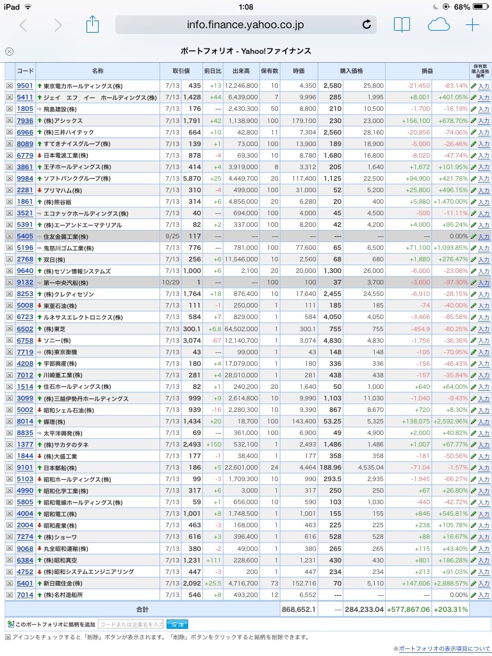Tap the battery 68% status indicator
The height and width of the screenshot is (656, 492).
tap(471, 6)
